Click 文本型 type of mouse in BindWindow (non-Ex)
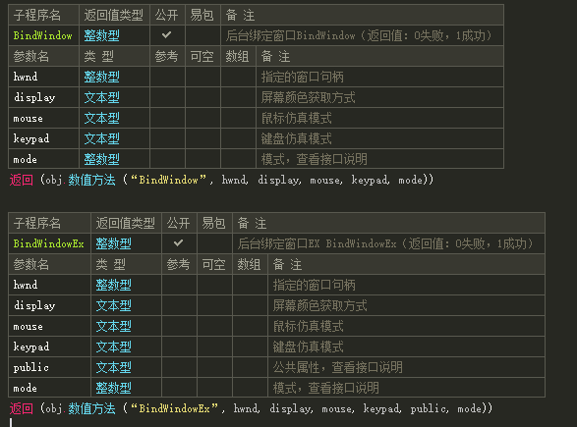The width and height of the screenshot is (577, 427). pos(102,118)
